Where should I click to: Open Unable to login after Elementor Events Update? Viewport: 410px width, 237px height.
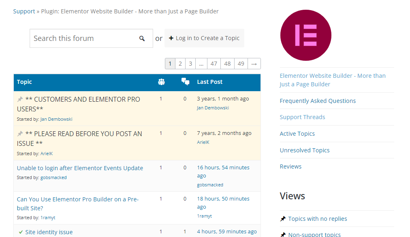coord(80,168)
